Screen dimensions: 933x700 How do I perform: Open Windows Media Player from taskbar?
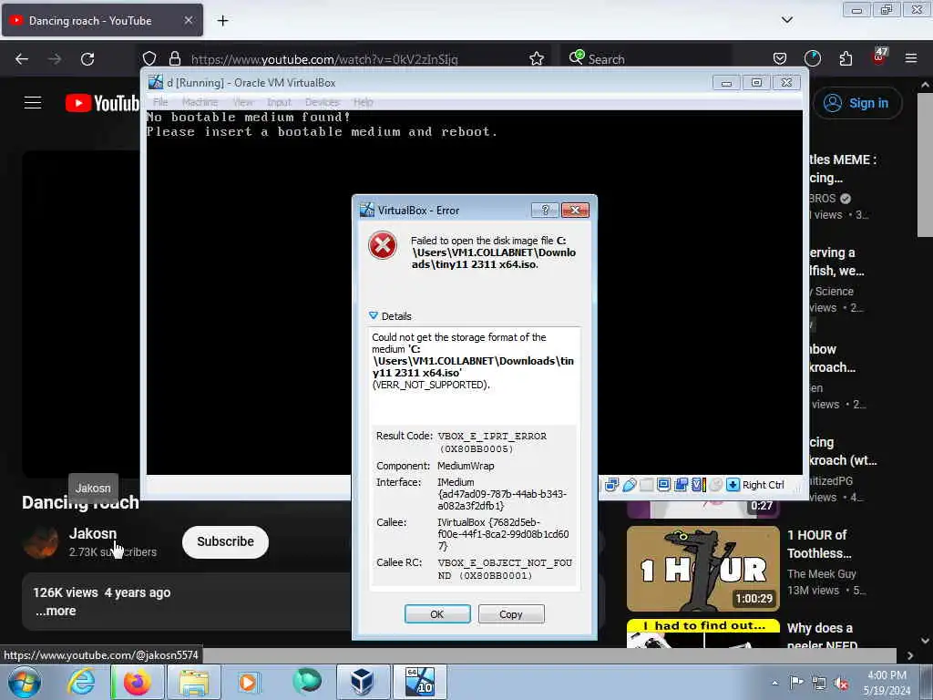(x=249, y=682)
